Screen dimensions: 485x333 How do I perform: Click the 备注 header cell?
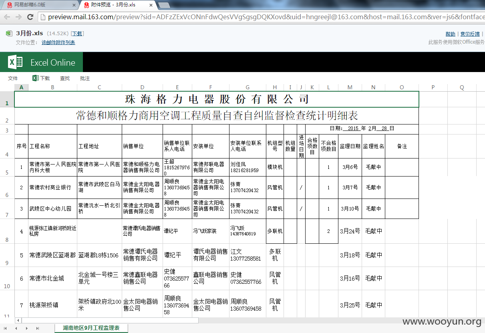pos(402,146)
